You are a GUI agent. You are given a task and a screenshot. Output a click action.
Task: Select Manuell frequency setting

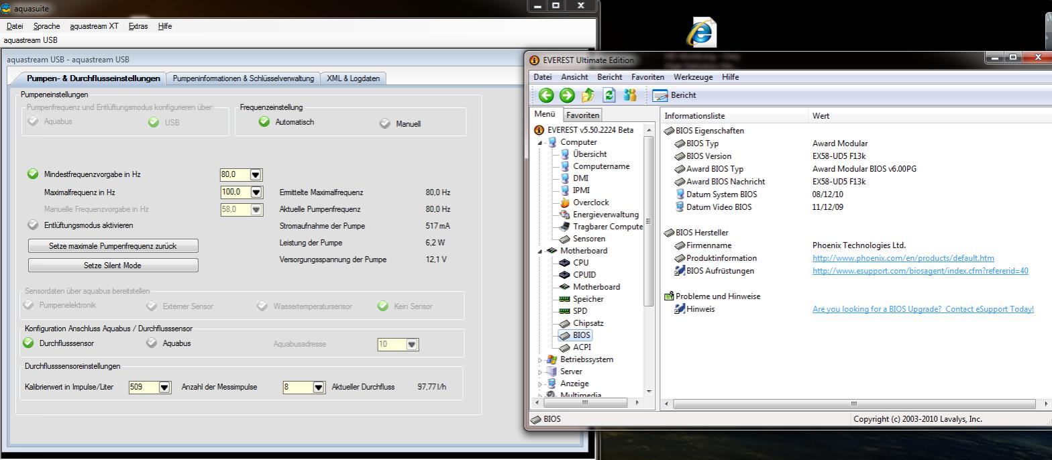[384, 123]
